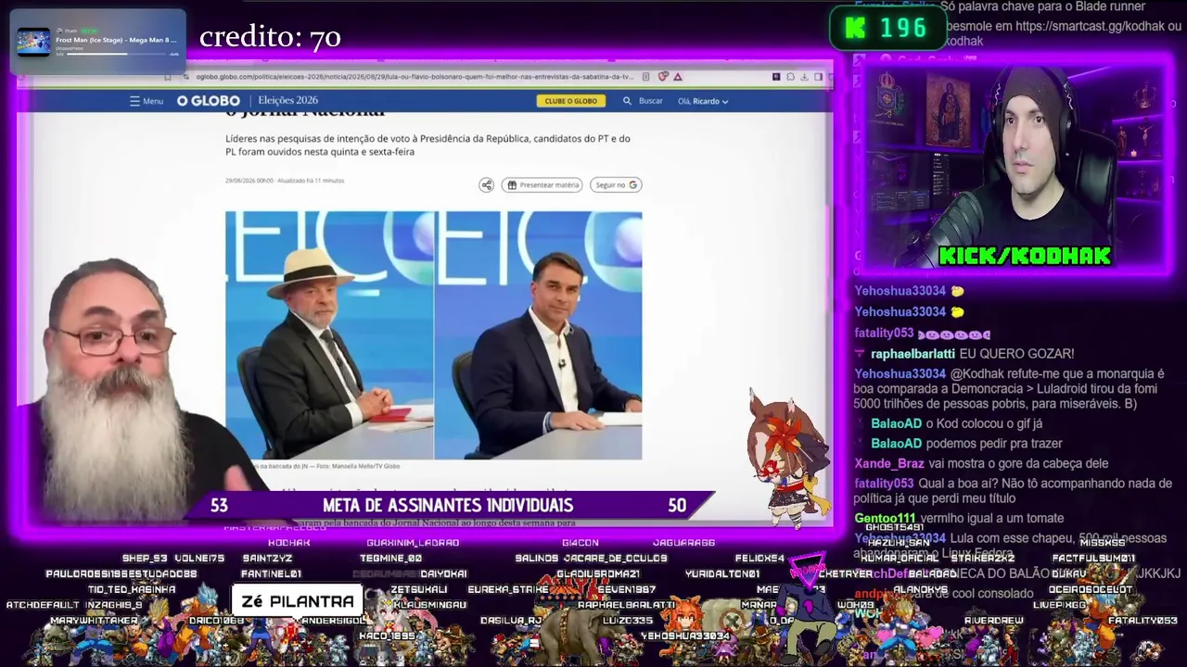Open the Eleições 2026 section link
This screenshot has height=667, width=1187.
pos(287,101)
